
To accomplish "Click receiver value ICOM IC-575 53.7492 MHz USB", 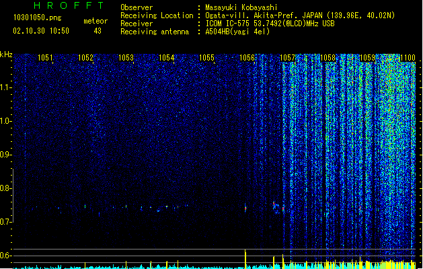I will tap(270, 24).
